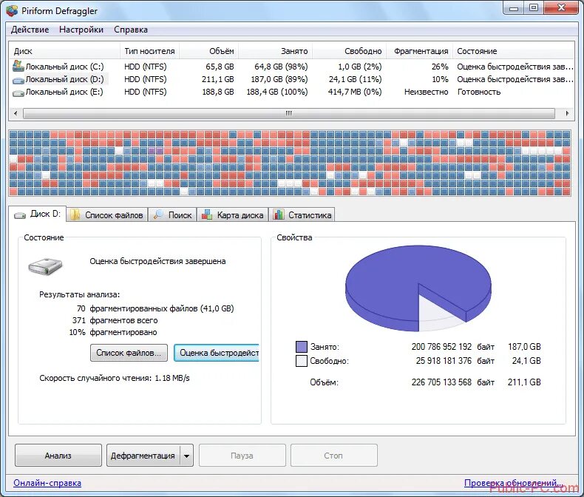Click the drive C: system disk icon
584x497 pixels.
click(x=18, y=67)
